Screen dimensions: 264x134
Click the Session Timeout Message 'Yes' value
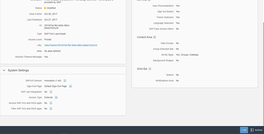tap(46, 57)
